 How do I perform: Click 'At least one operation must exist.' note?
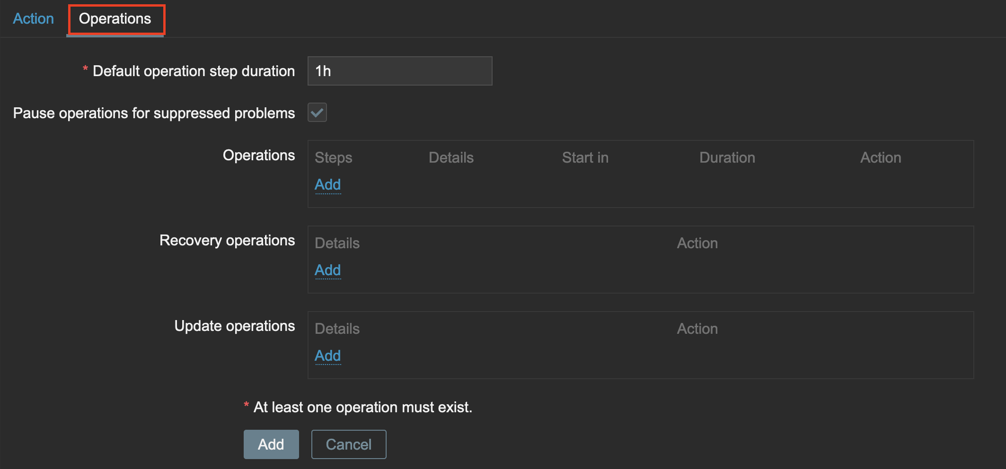[363, 407]
